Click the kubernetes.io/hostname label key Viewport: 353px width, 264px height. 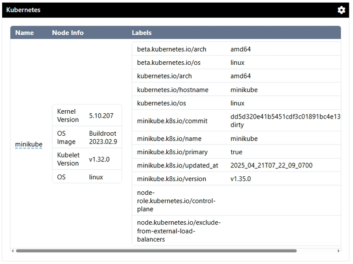pyautogui.click(x=173, y=90)
